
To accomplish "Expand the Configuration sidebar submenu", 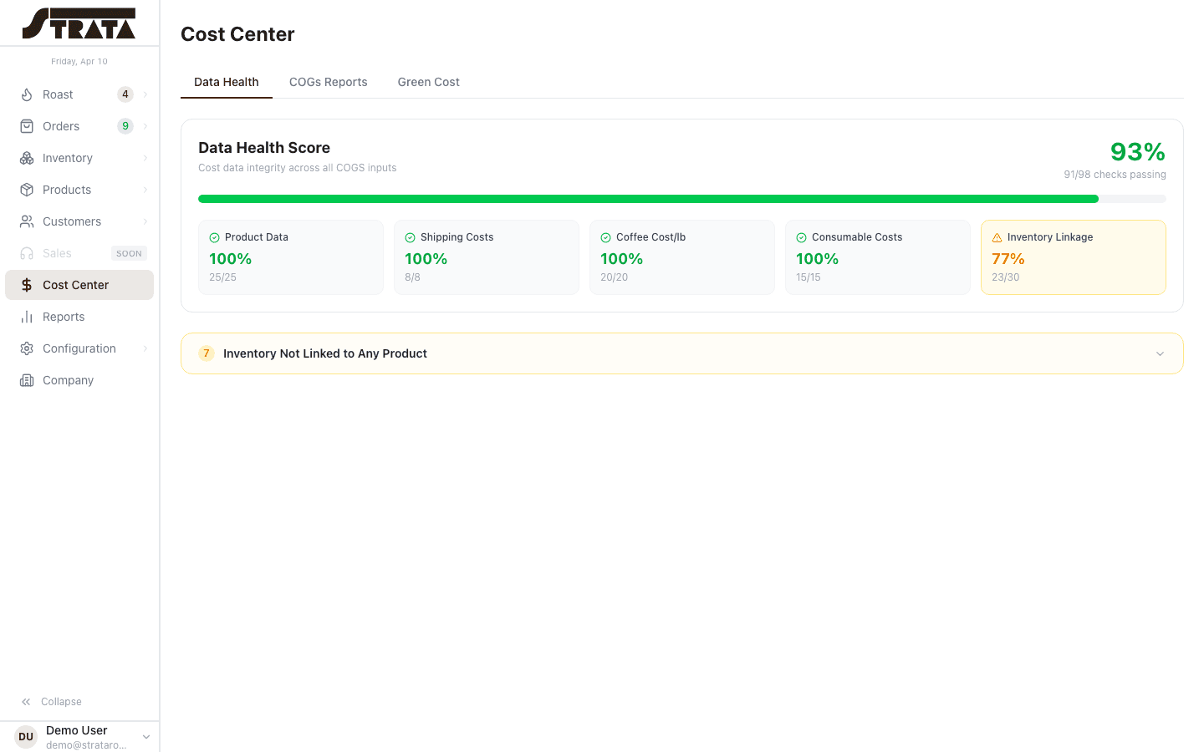I will pos(146,348).
